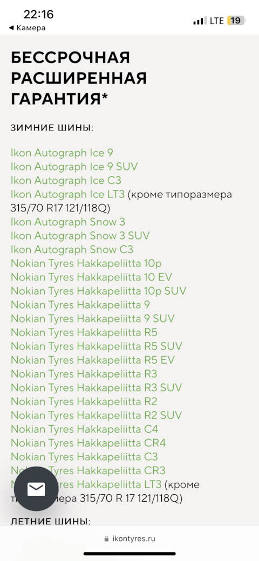This screenshot has width=259, height=561.
Task: Tap the battery indicator in status bar
Action: 236,20
